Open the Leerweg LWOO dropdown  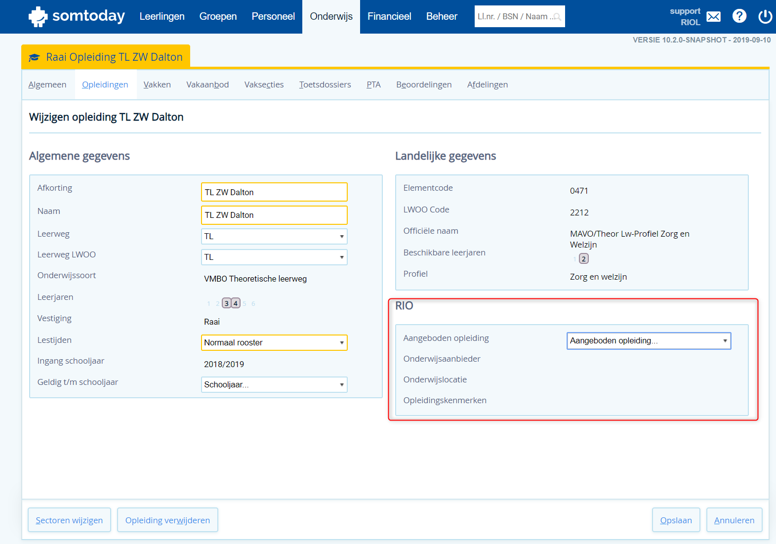(274, 257)
